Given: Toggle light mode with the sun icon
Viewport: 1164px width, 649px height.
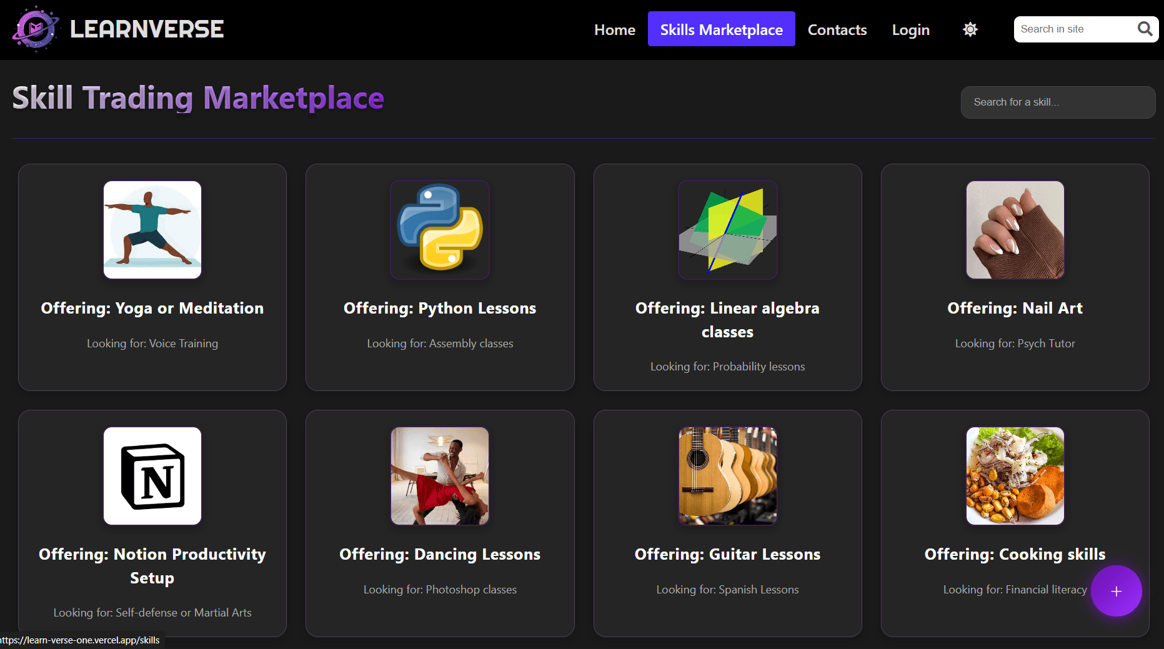Looking at the screenshot, I should pyautogui.click(x=970, y=29).
